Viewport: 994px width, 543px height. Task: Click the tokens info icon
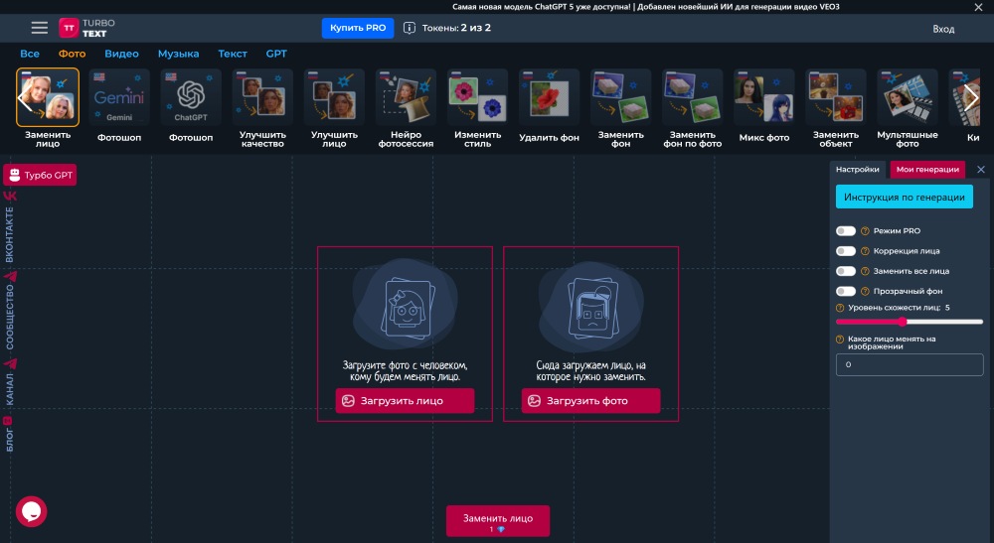[x=410, y=28]
